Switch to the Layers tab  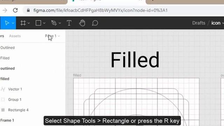pos(2,36)
